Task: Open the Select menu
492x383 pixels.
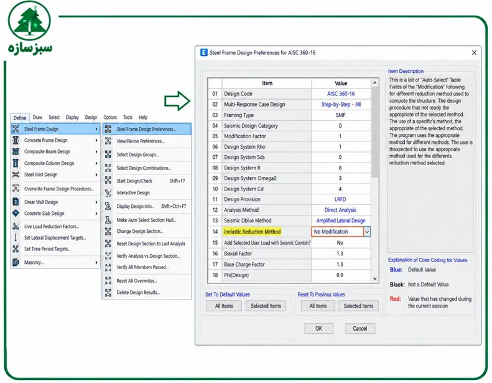Action: coord(54,117)
